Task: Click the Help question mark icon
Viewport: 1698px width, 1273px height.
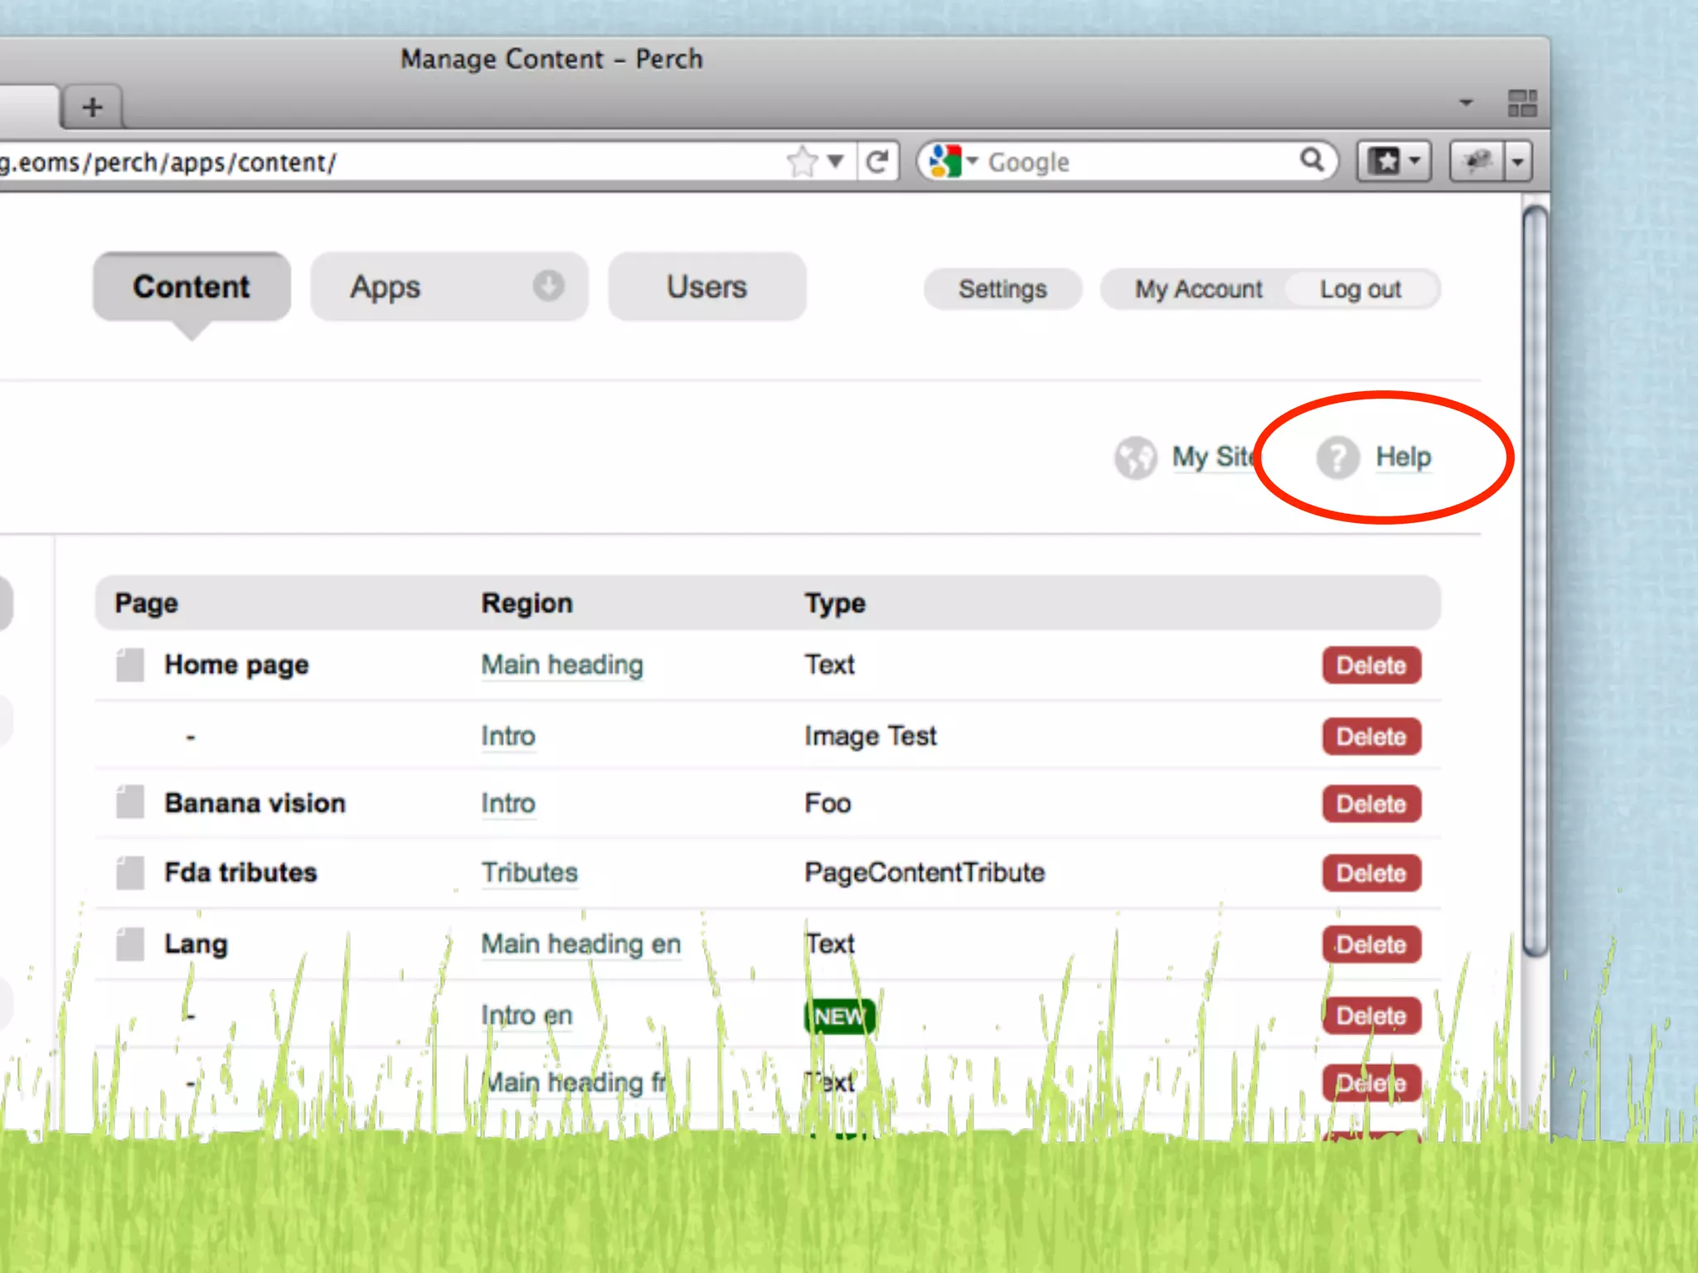Action: 1337,457
